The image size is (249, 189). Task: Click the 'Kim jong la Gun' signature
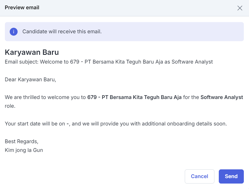click(24, 150)
